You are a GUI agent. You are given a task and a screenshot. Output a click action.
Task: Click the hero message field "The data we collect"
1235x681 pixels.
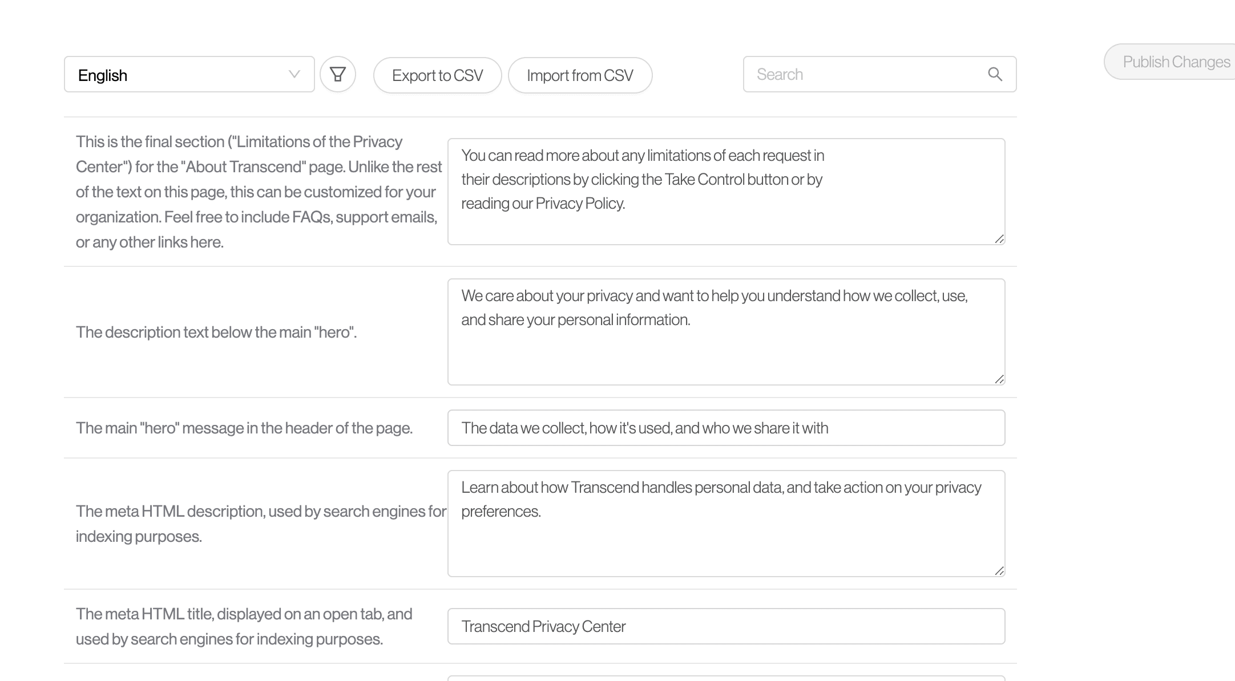726,428
